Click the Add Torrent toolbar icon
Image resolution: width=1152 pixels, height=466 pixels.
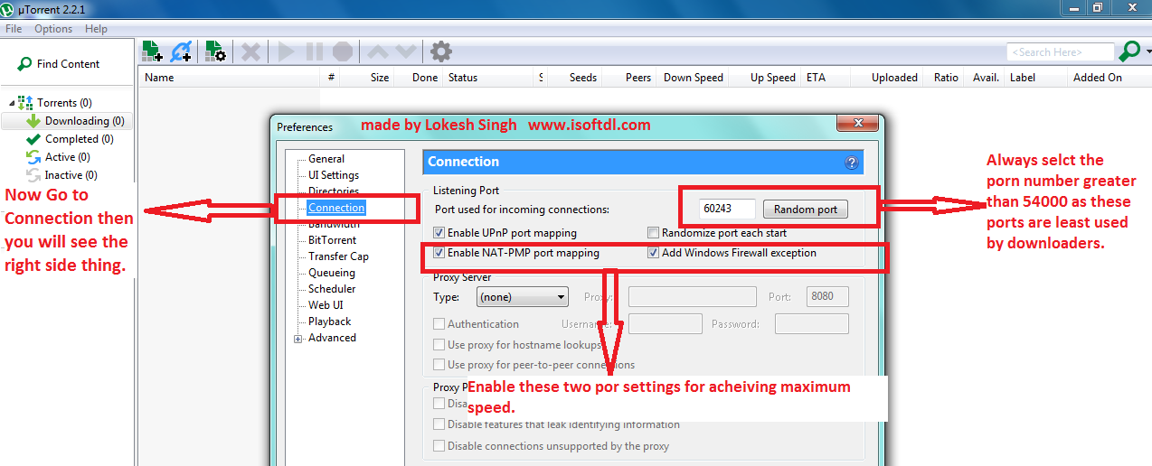(x=152, y=51)
